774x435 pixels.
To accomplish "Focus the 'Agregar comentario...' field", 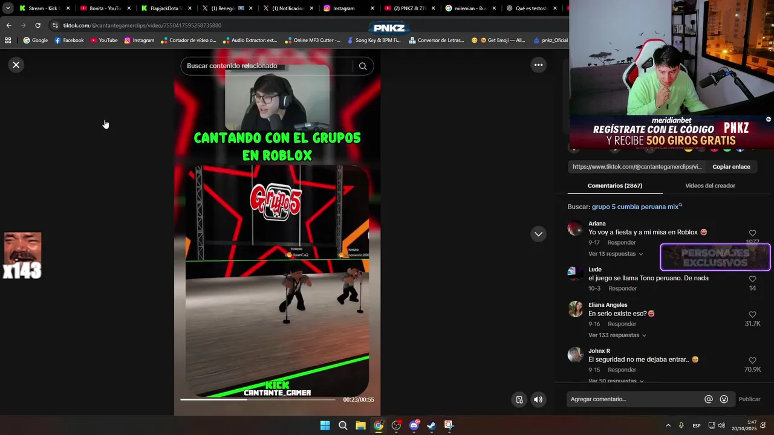I will (x=634, y=399).
